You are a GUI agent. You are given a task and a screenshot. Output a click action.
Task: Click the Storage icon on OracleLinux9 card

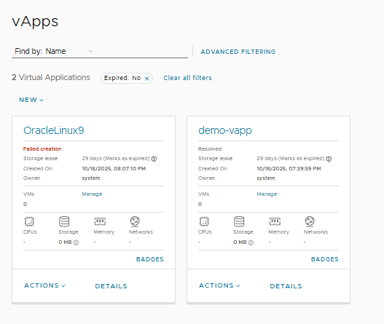64,221
